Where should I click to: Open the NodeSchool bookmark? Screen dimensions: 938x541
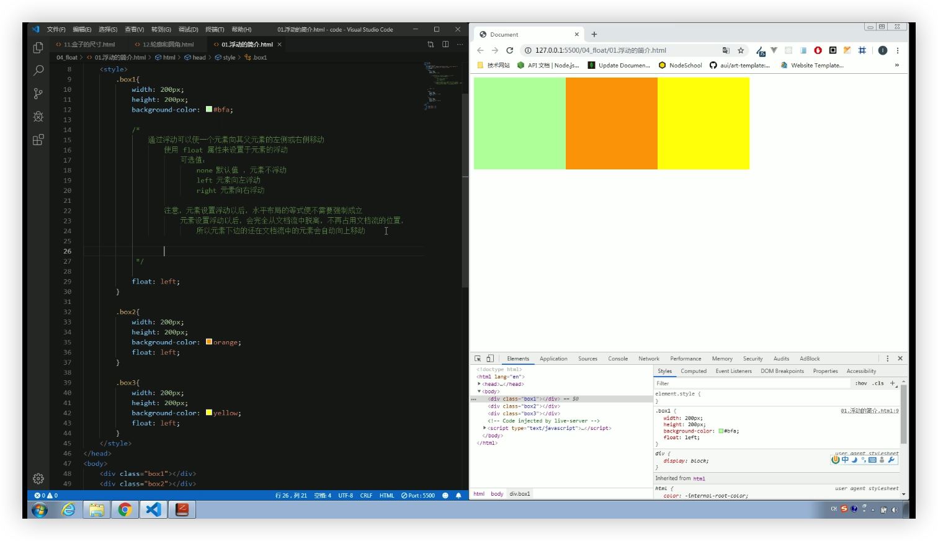tap(680, 65)
